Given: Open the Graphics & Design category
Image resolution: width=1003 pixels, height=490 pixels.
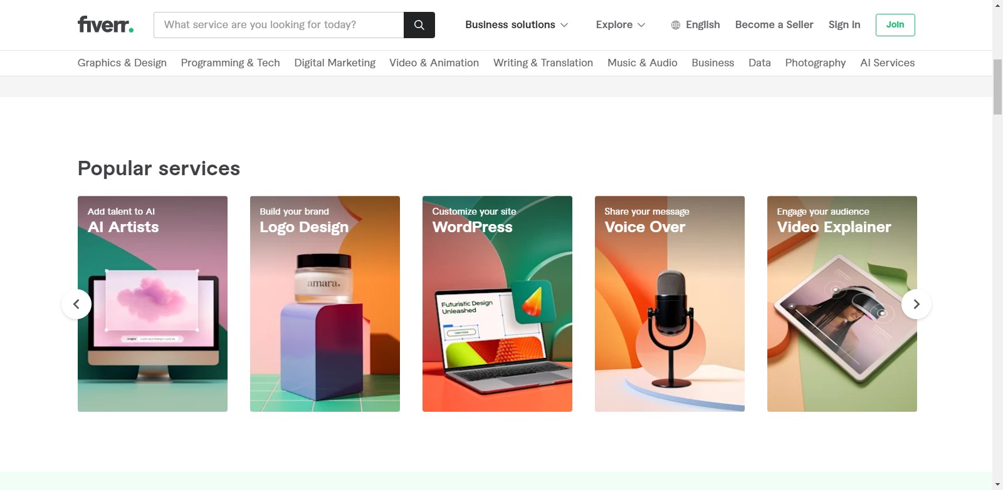Looking at the screenshot, I should pos(122,63).
